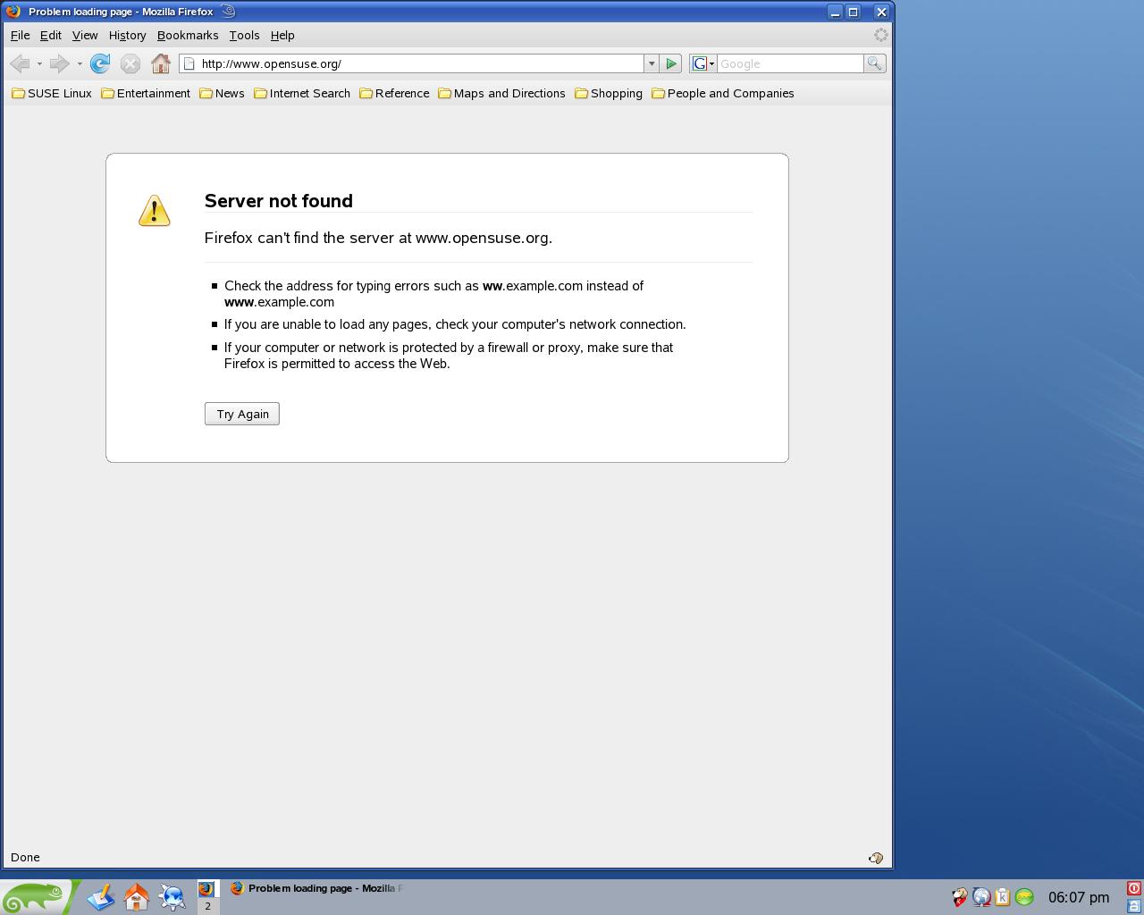Click the Stop loading button
This screenshot has width=1144, height=915.
coord(130,63)
